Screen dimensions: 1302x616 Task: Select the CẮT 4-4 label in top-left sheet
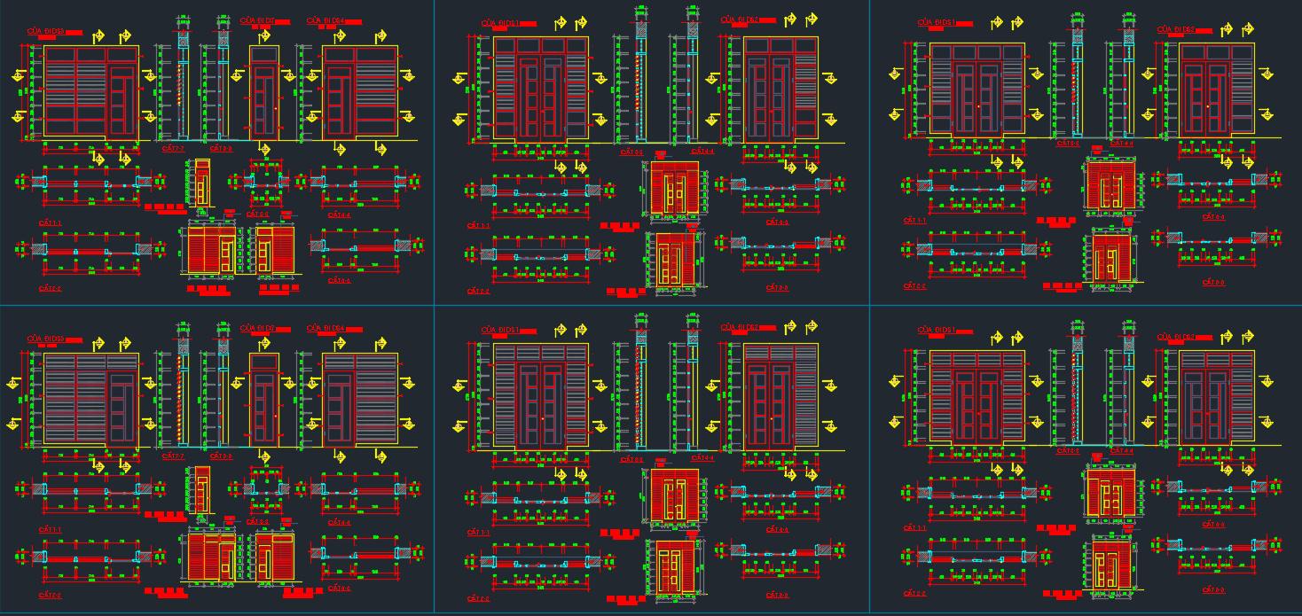339,214
